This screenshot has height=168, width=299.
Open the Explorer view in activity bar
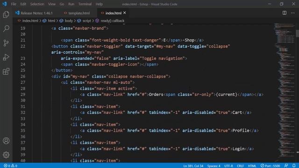pyautogui.click(x=6, y=14)
